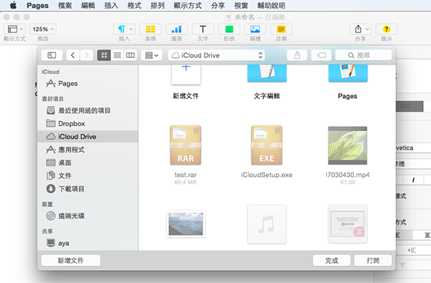
Task: Select shared computer aya in sidebar
Action: pos(88,243)
